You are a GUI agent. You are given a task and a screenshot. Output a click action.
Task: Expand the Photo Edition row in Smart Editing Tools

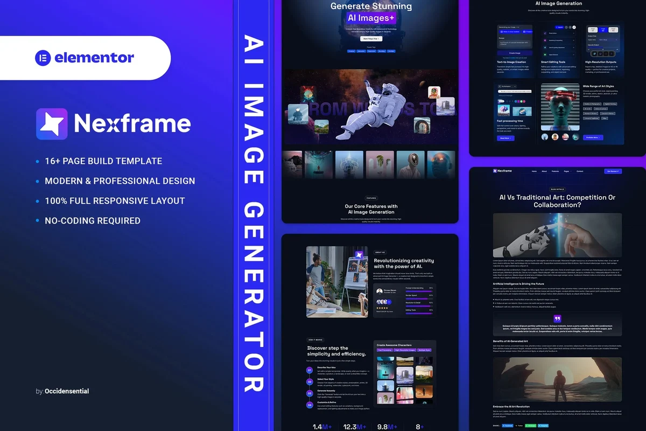[559, 33]
